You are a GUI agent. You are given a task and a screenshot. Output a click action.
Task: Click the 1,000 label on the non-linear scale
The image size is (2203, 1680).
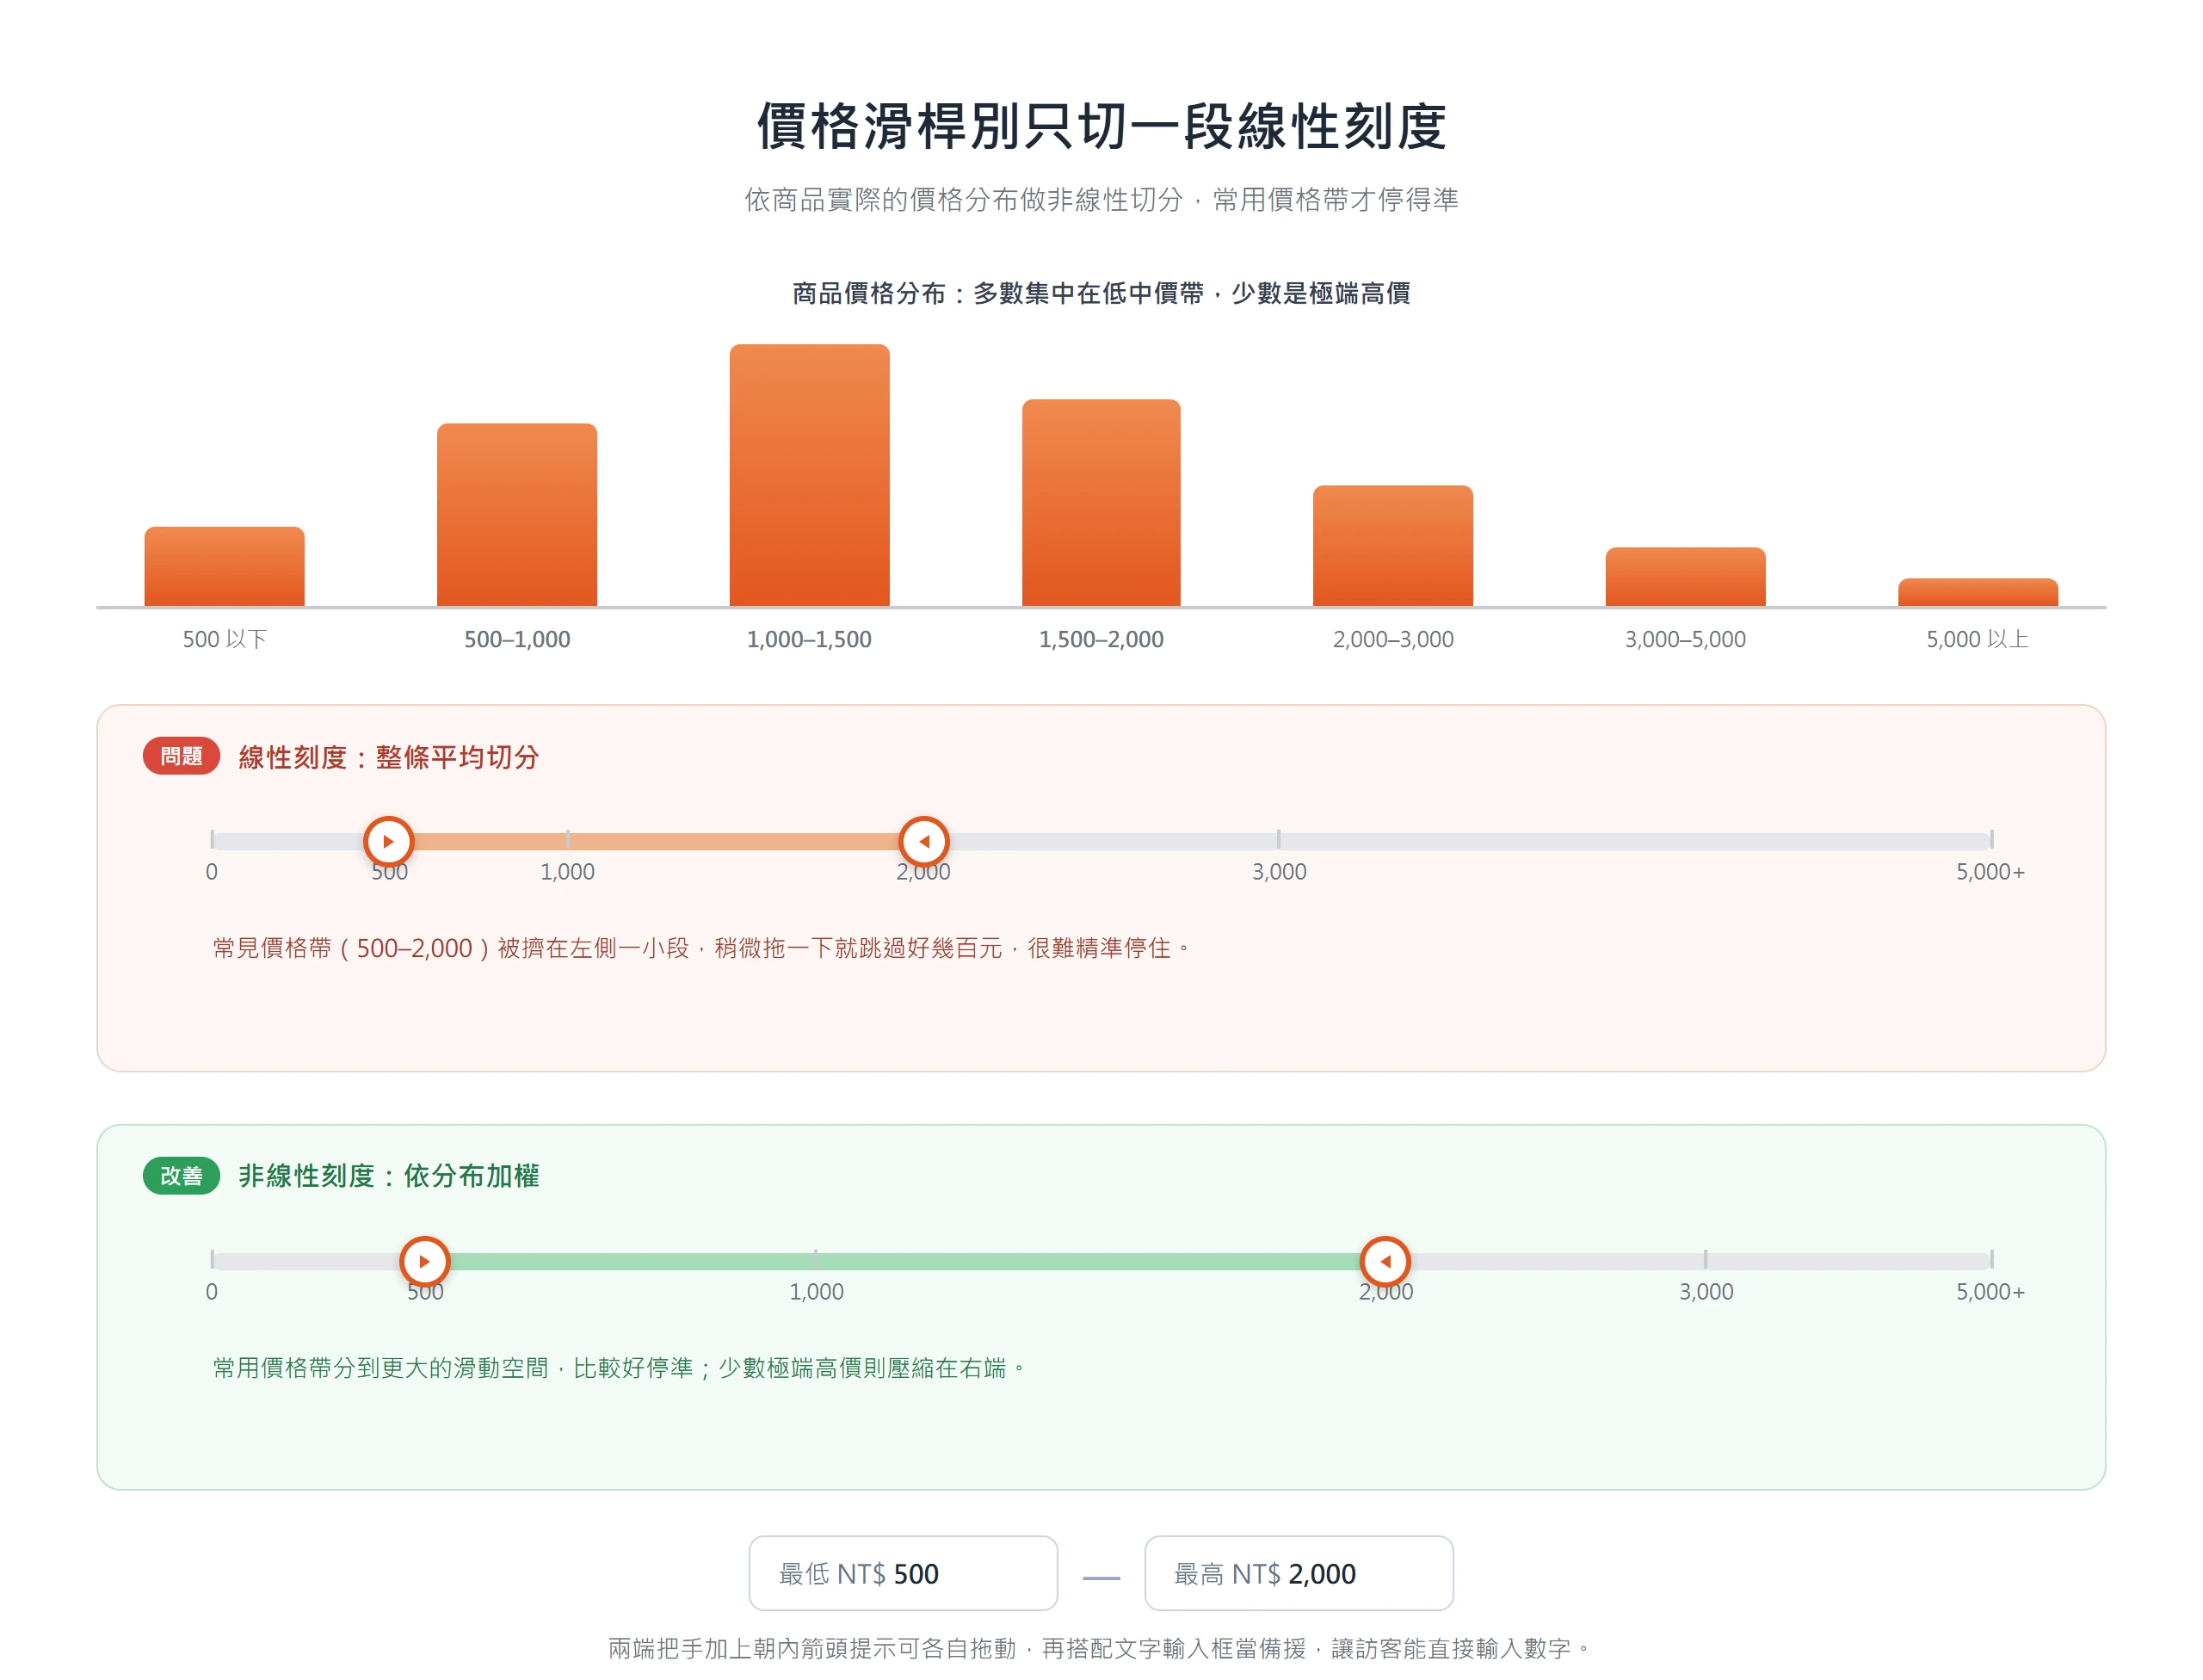(x=816, y=1292)
